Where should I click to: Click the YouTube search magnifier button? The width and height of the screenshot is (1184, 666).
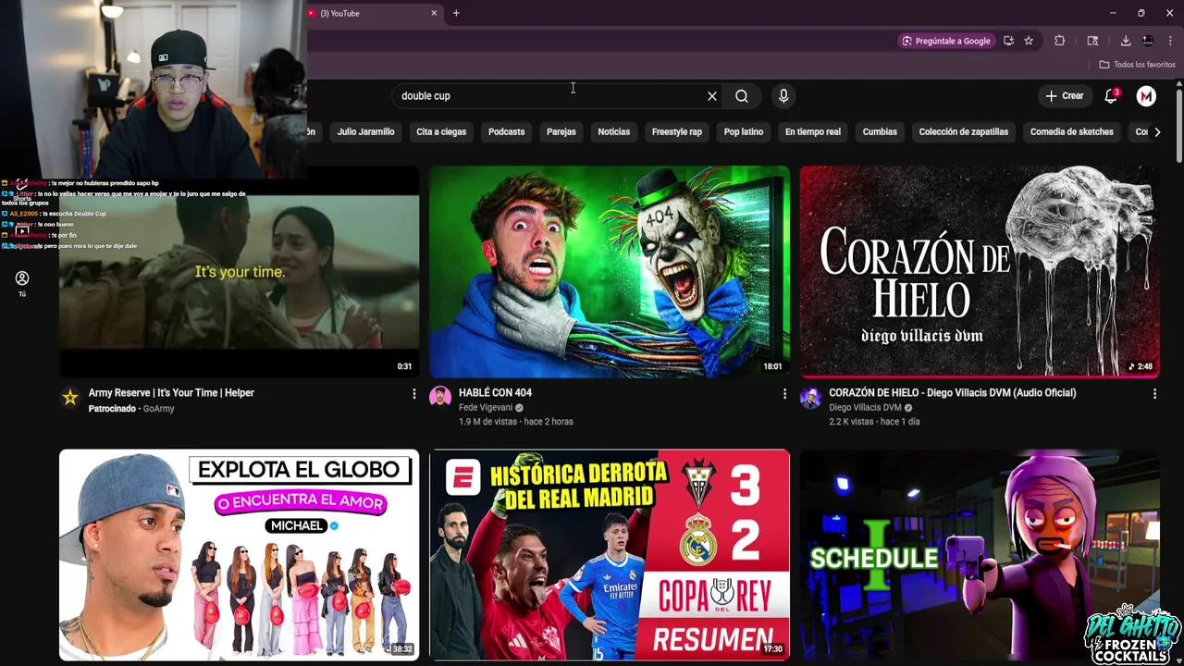coord(742,96)
